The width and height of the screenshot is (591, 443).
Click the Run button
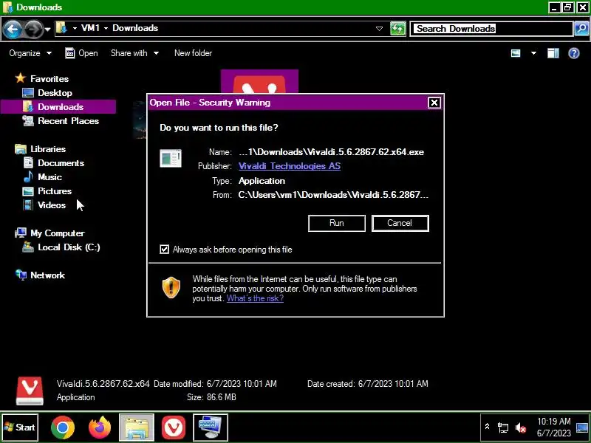point(337,223)
